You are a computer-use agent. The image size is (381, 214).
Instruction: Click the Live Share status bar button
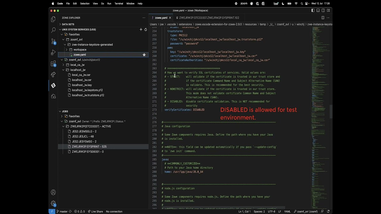(x=95, y=212)
